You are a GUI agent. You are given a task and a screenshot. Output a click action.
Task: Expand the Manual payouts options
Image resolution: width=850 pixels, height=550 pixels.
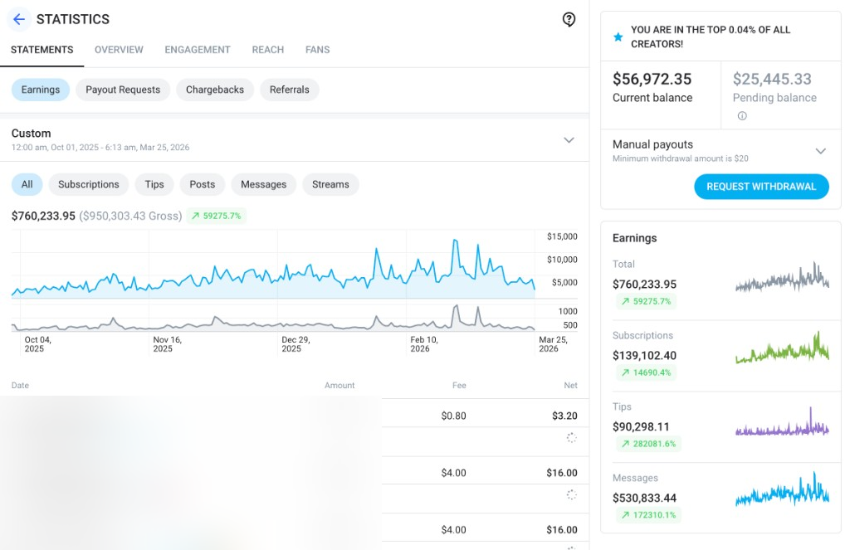pyautogui.click(x=821, y=151)
